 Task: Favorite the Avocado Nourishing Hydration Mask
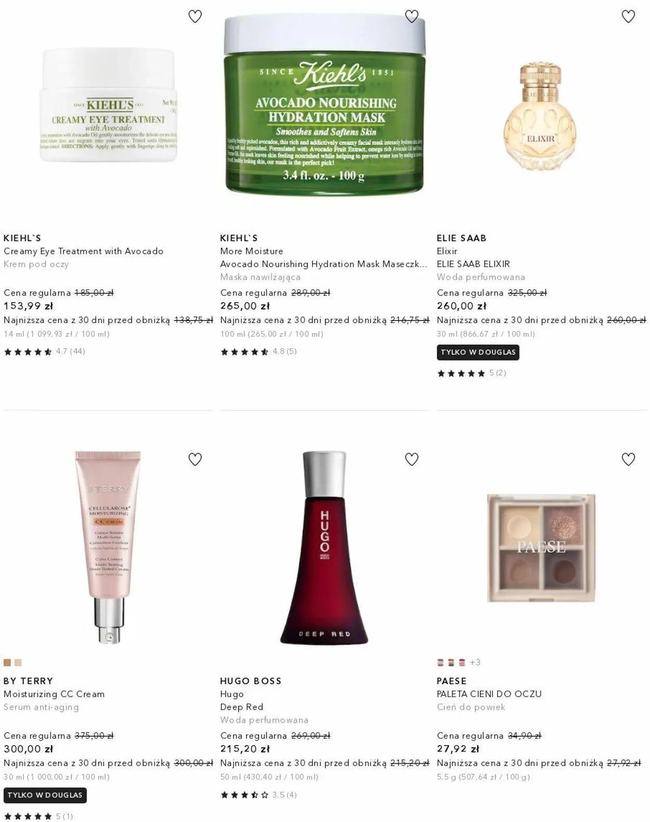pos(412,17)
